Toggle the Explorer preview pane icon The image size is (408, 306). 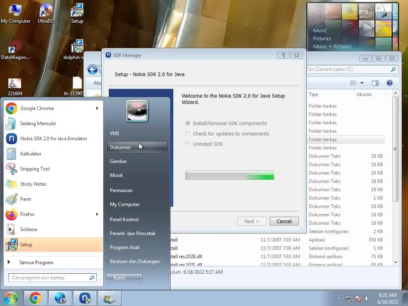pyautogui.click(x=375, y=83)
